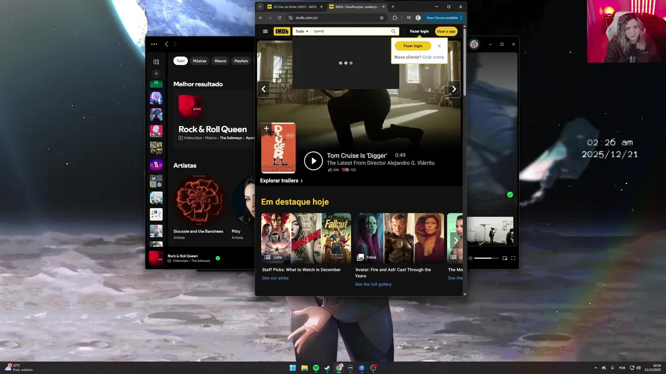Viewport: 666px width, 374px height.
Task: Close the IMDb login popup
Action: pyautogui.click(x=439, y=46)
